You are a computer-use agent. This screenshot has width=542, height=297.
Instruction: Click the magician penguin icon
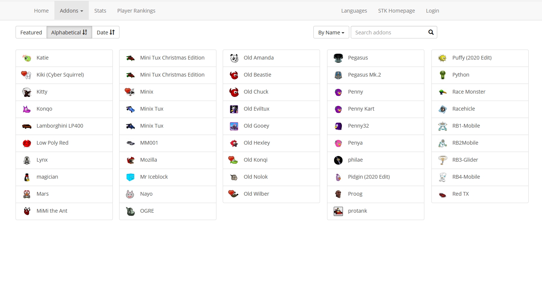pyautogui.click(x=27, y=177)
